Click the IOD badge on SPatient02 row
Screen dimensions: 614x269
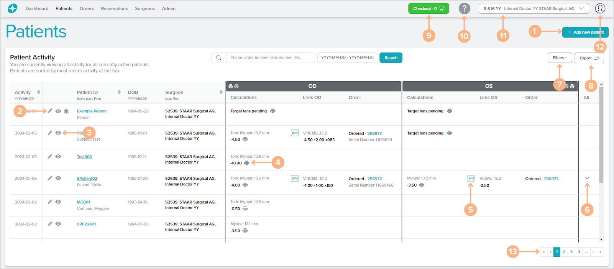point(294,179)
